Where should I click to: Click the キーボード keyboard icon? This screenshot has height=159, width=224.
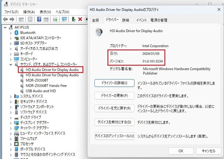pos(16,54)
